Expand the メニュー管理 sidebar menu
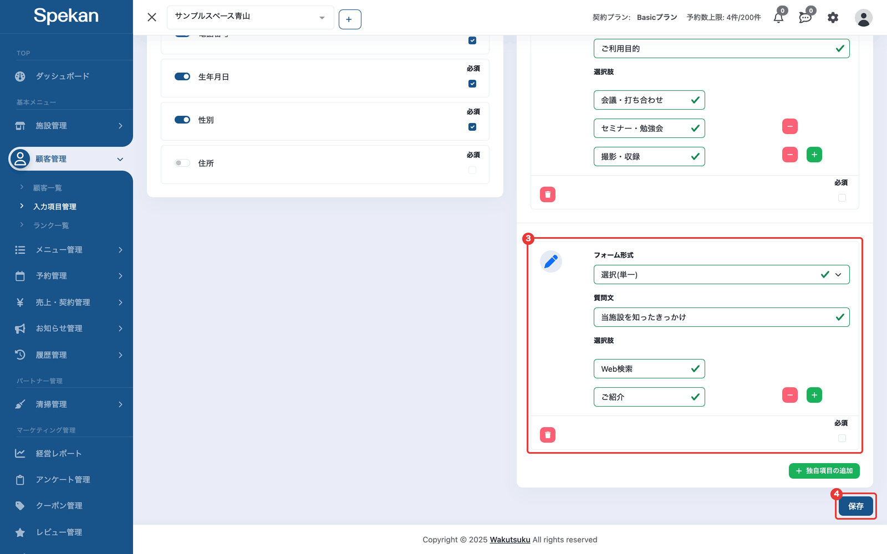The height and width of the screenshot is (554, 887). 69,250
